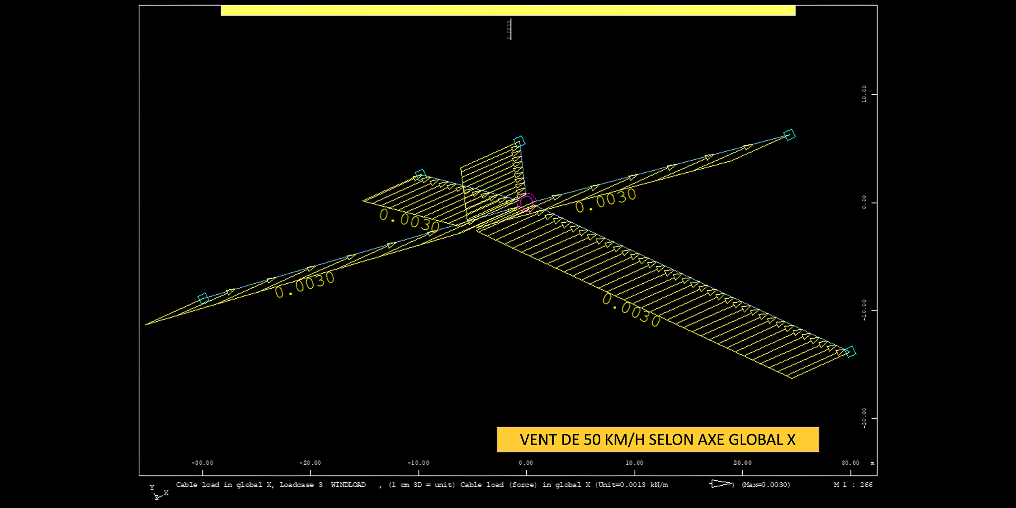Click the -30.00 tick on the horizontal axis
Screen dimensions: 1016x508
pyautogui.click(x=202, y=463)
